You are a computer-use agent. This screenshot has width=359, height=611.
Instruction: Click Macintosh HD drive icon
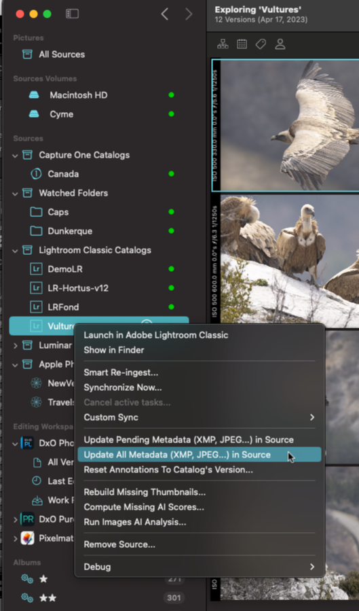[x=34, y=95]
